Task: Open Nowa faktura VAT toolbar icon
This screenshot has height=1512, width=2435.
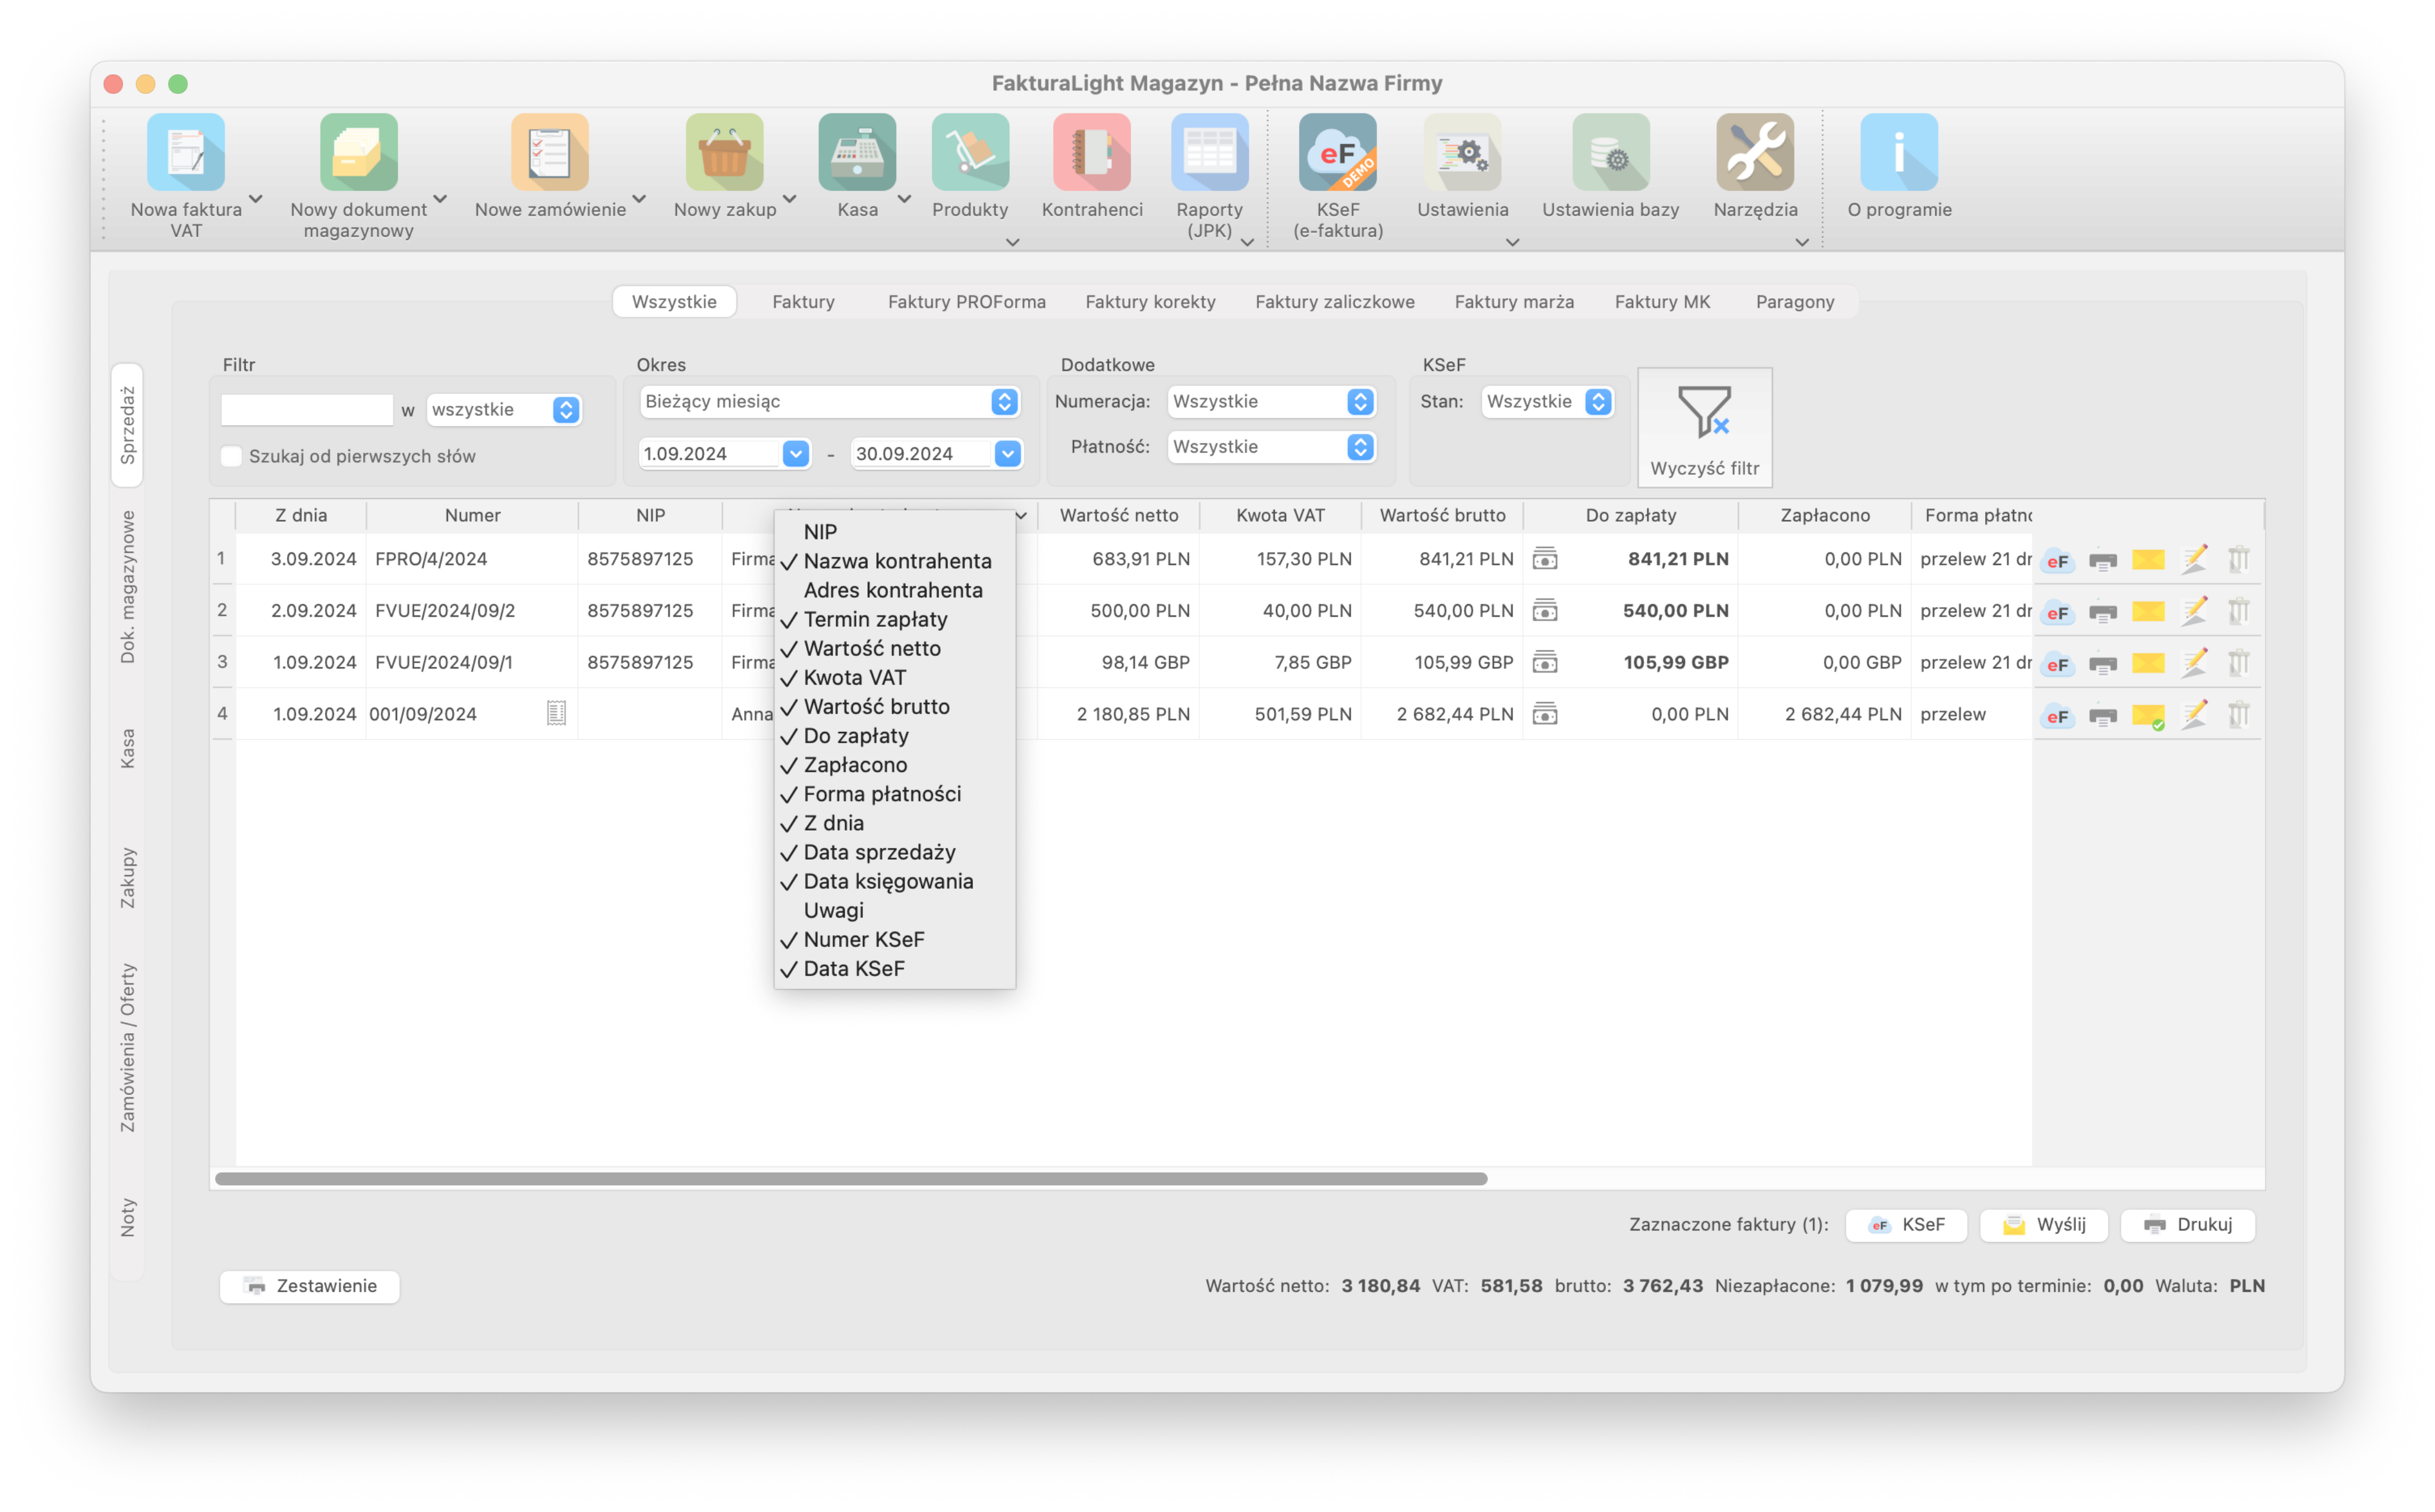Action: pos(186,152)
